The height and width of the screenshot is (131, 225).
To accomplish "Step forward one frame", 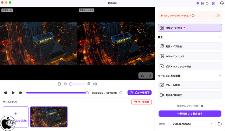I will (x=21, y=93).
